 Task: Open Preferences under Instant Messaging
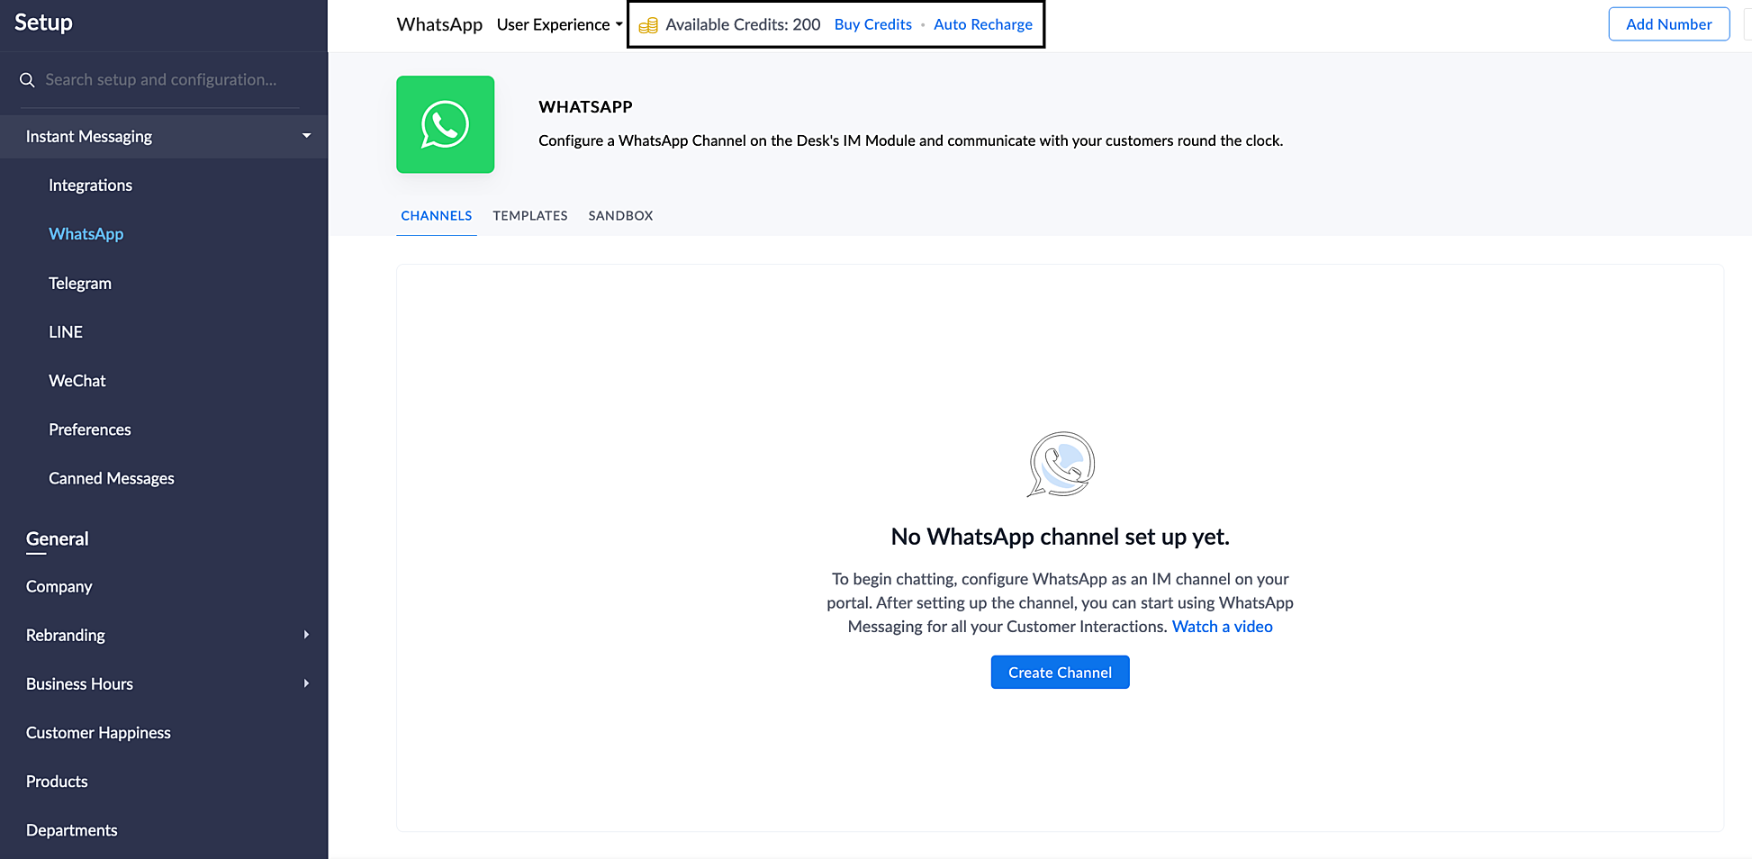click(x=90, y=429)
